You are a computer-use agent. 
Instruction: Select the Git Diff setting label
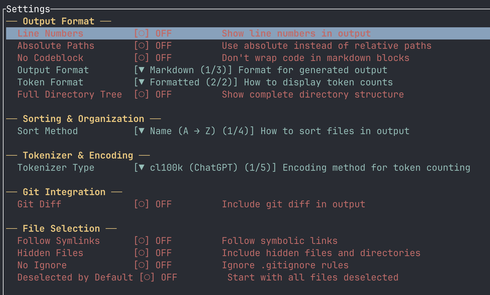pyautogui.click(x=39, y=204)
